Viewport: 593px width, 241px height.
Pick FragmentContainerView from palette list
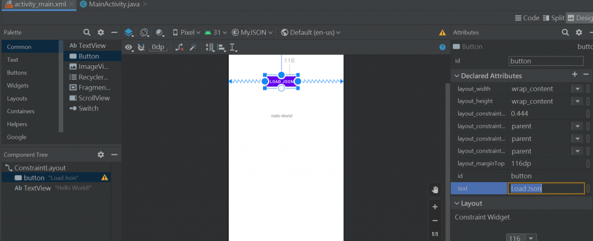pyautogui.click(x=92, y=87)
